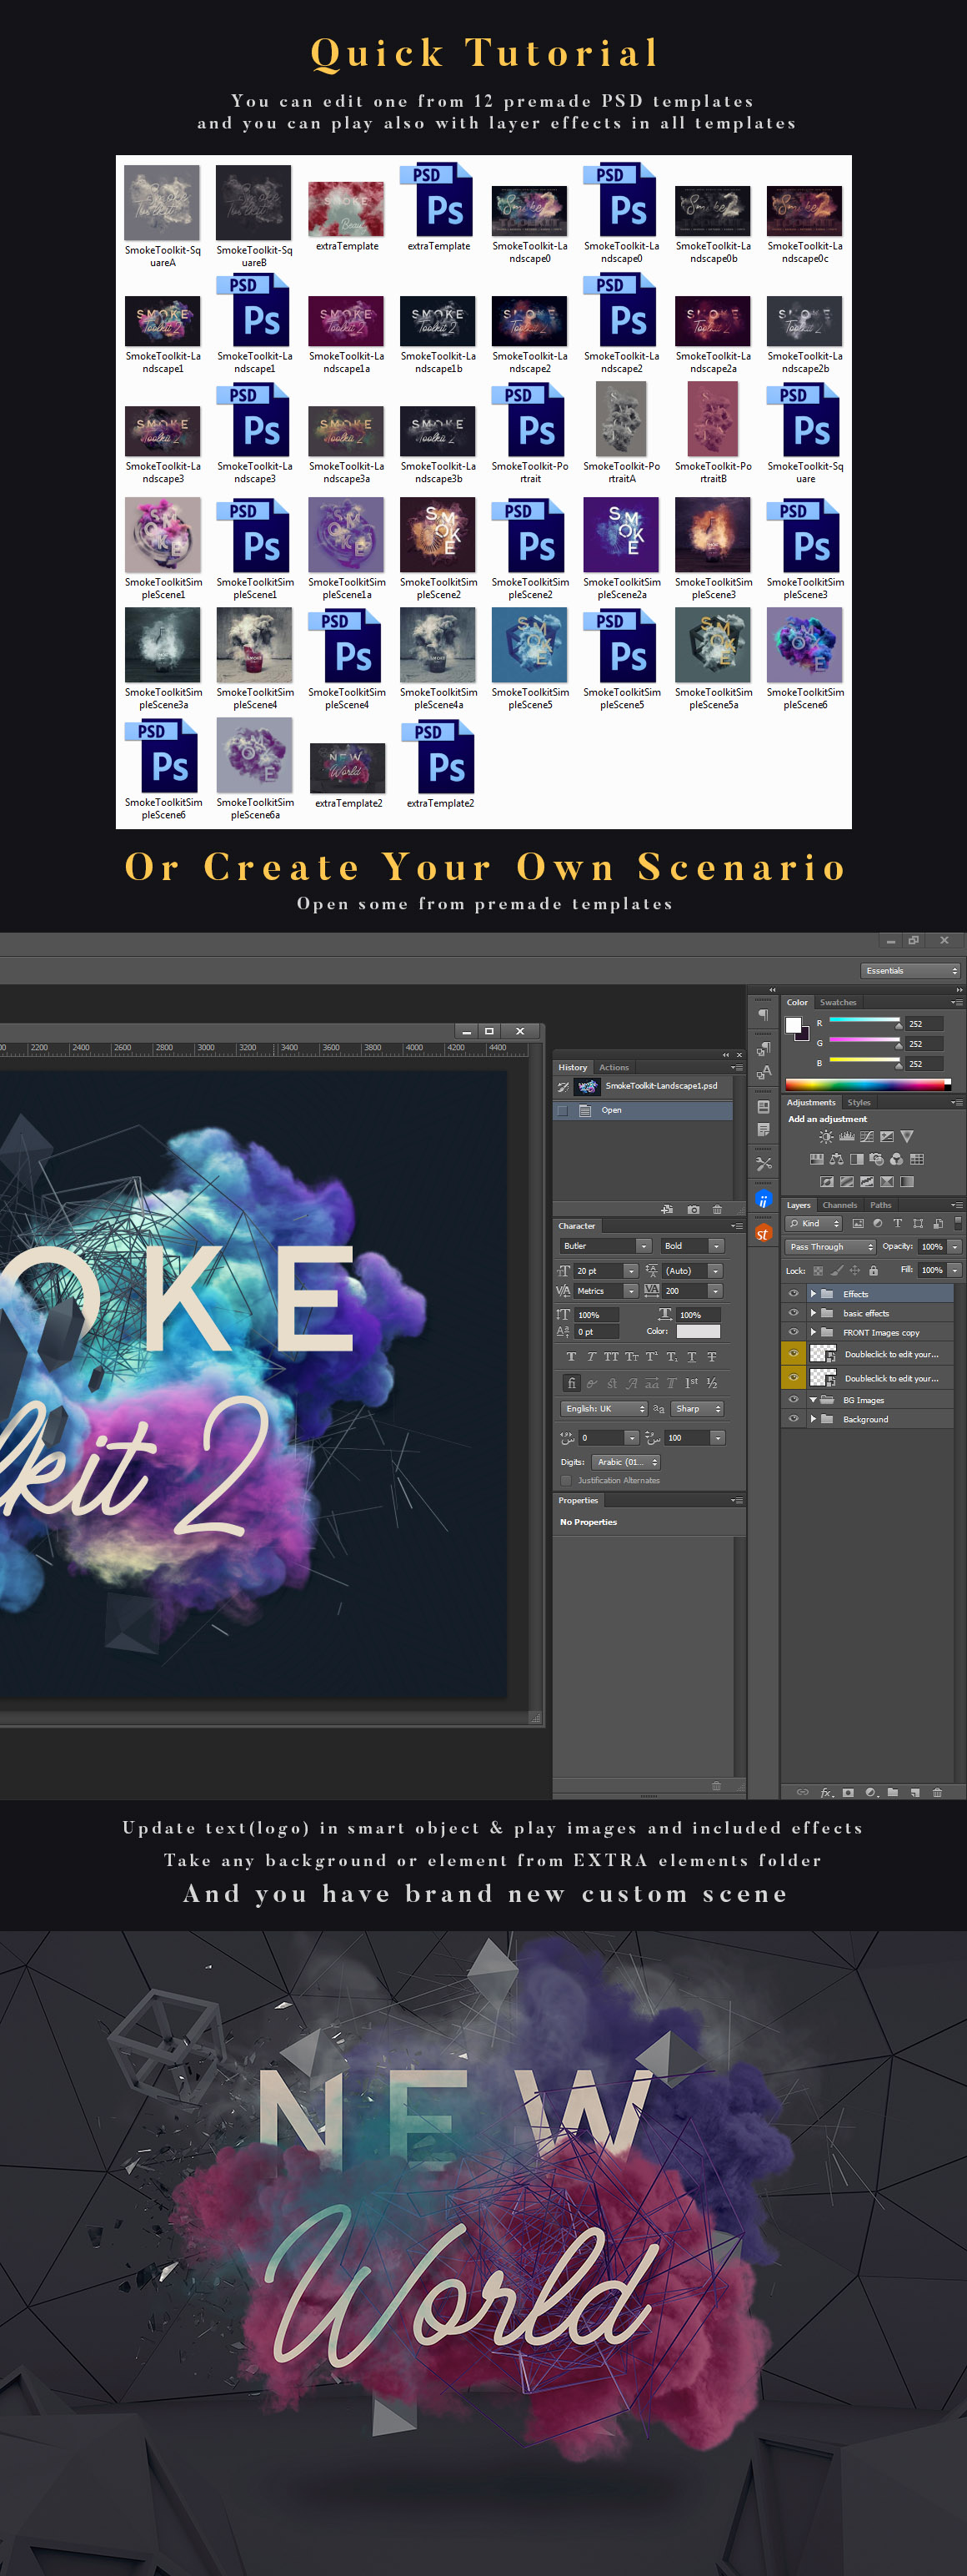
Task: Toggle visibility of the Background group
Action: (793, 1419)
